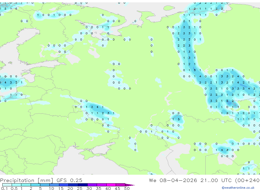Image resolution: width=260 pixels, height=190 pixels.
Task: Click the 0.5–1 mm legend swatch
Action: 17,185
